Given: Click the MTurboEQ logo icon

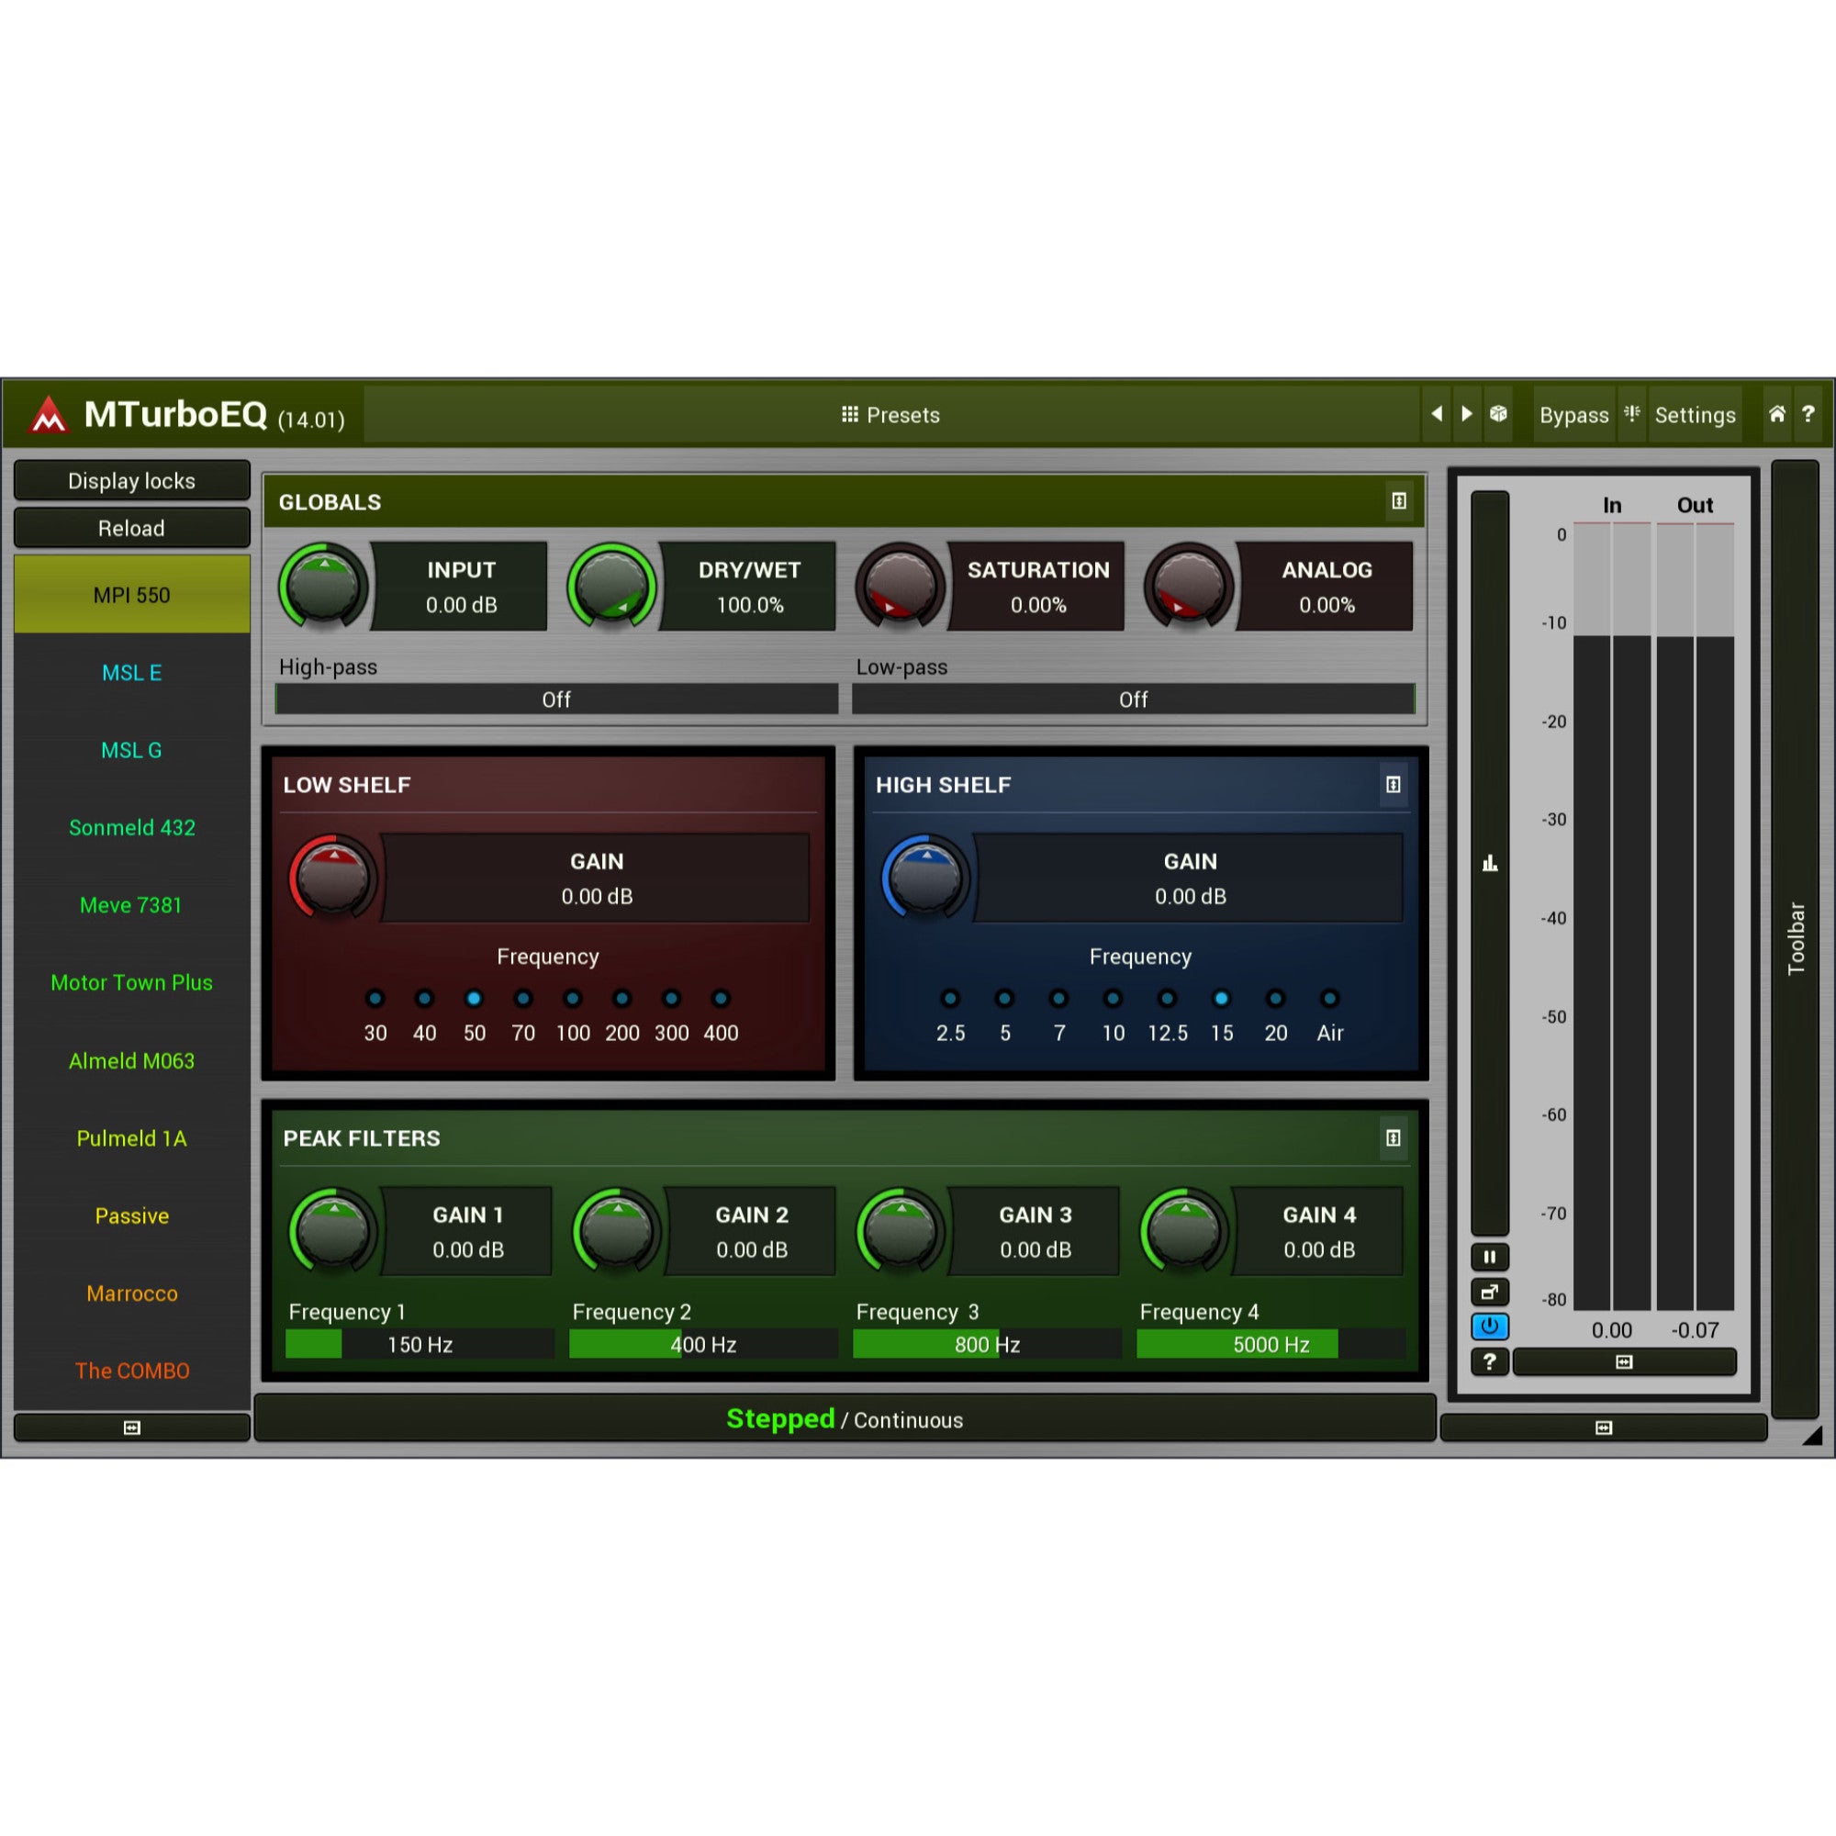Looking at the screenshot, I should pos(49,414).
